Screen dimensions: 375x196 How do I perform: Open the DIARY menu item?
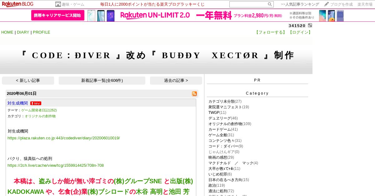(23, 32)
